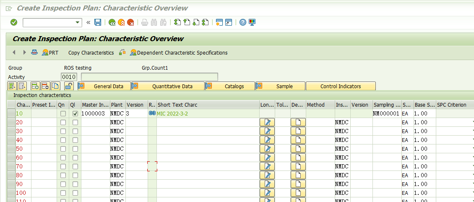Click the Copy rows icon

tap(55, 86)
